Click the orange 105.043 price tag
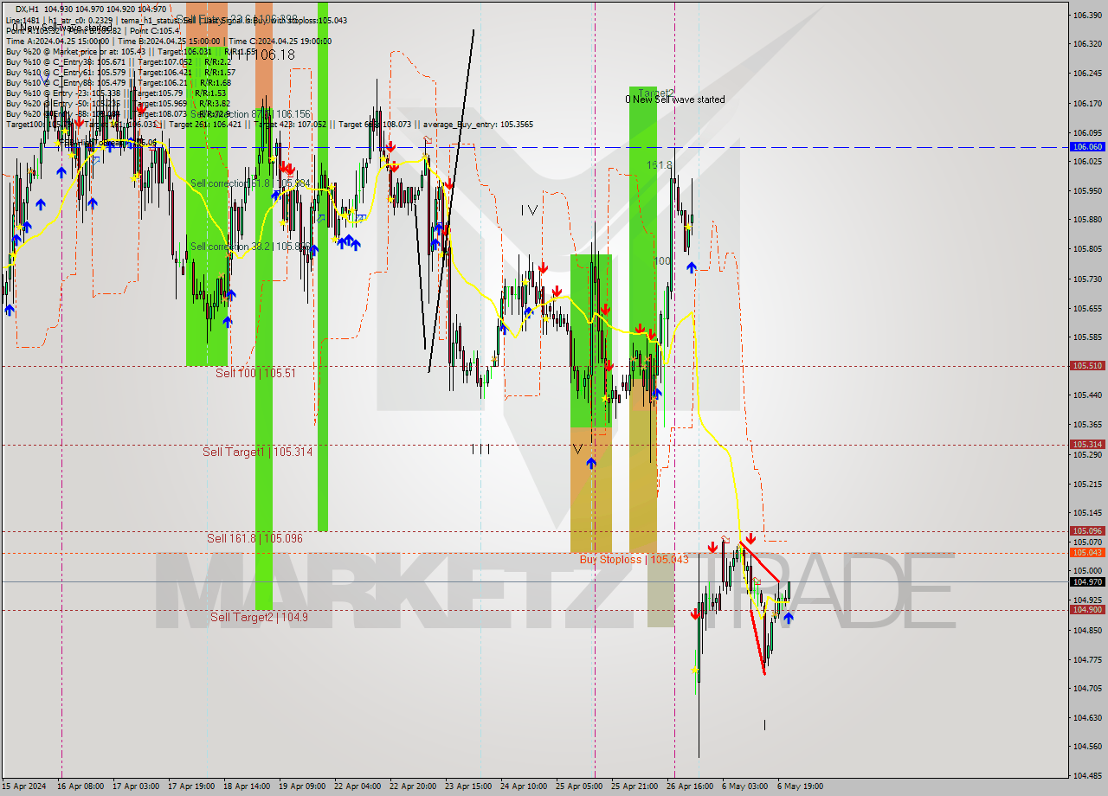This screenshot has width=1108, height=796. point(1087,552)
